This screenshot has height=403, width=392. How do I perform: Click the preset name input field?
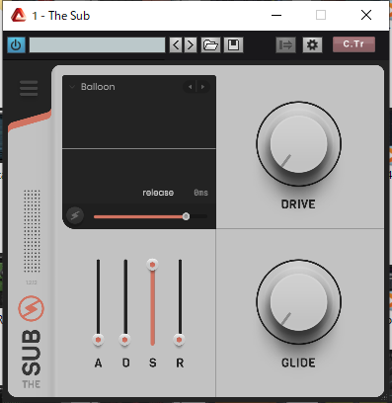point(97,45)
